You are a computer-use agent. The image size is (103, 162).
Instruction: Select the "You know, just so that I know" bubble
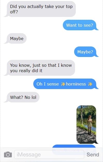39,68
